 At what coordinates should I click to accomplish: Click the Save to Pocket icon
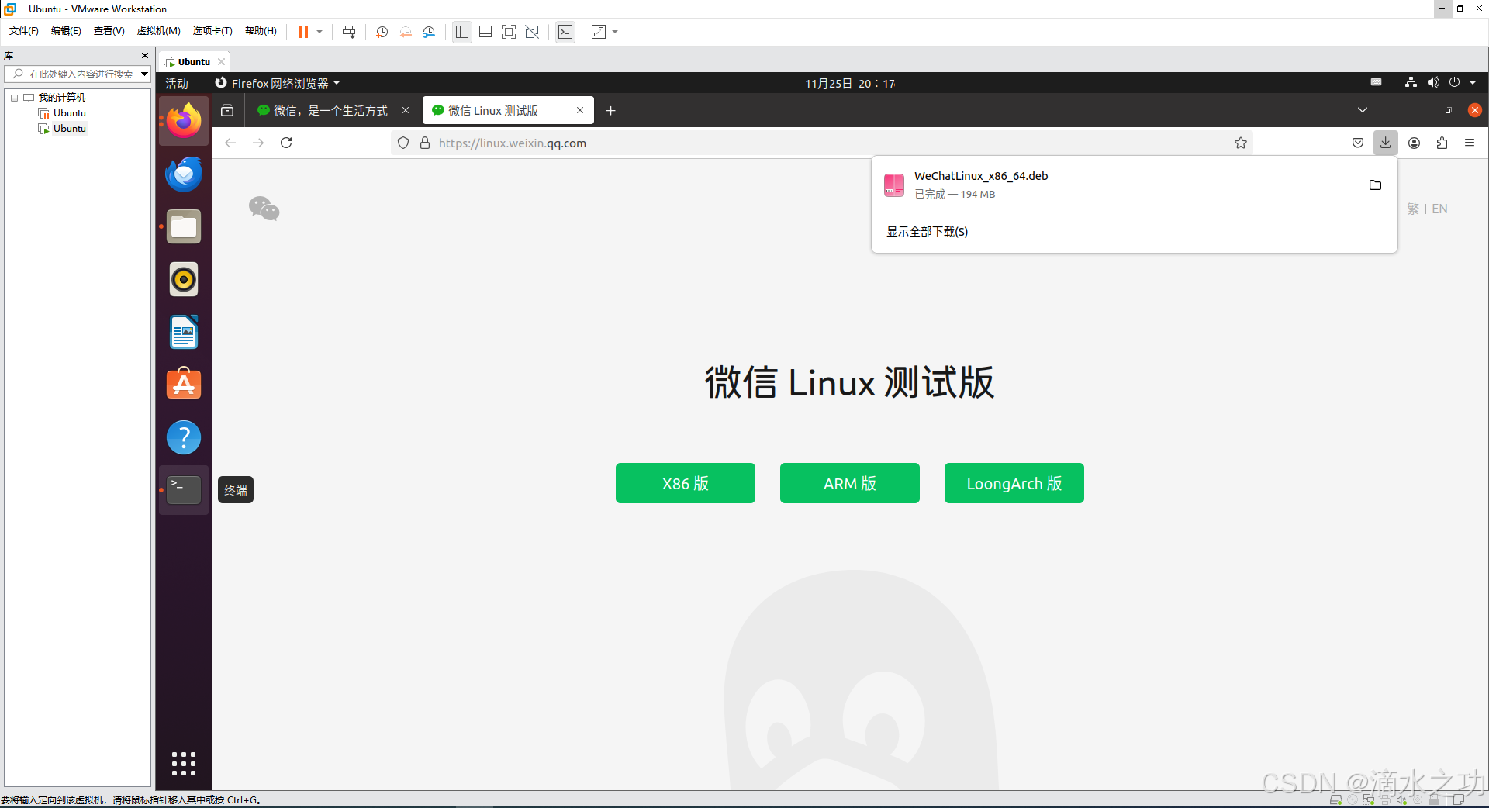tap(1358, 143)
